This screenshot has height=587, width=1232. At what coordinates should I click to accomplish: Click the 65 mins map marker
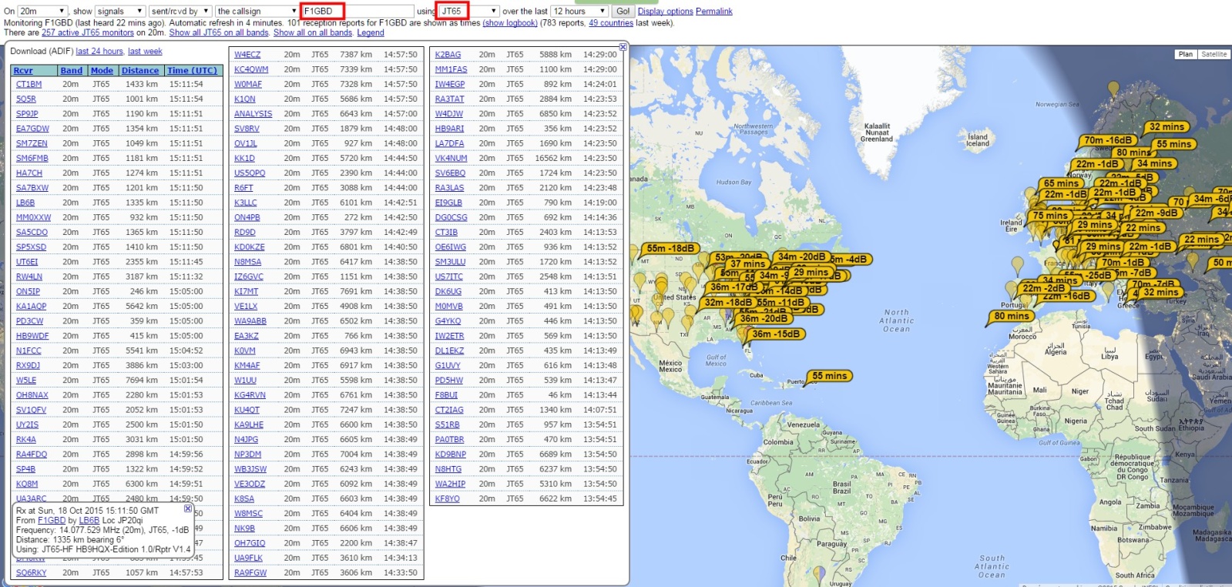point(1061,183)
